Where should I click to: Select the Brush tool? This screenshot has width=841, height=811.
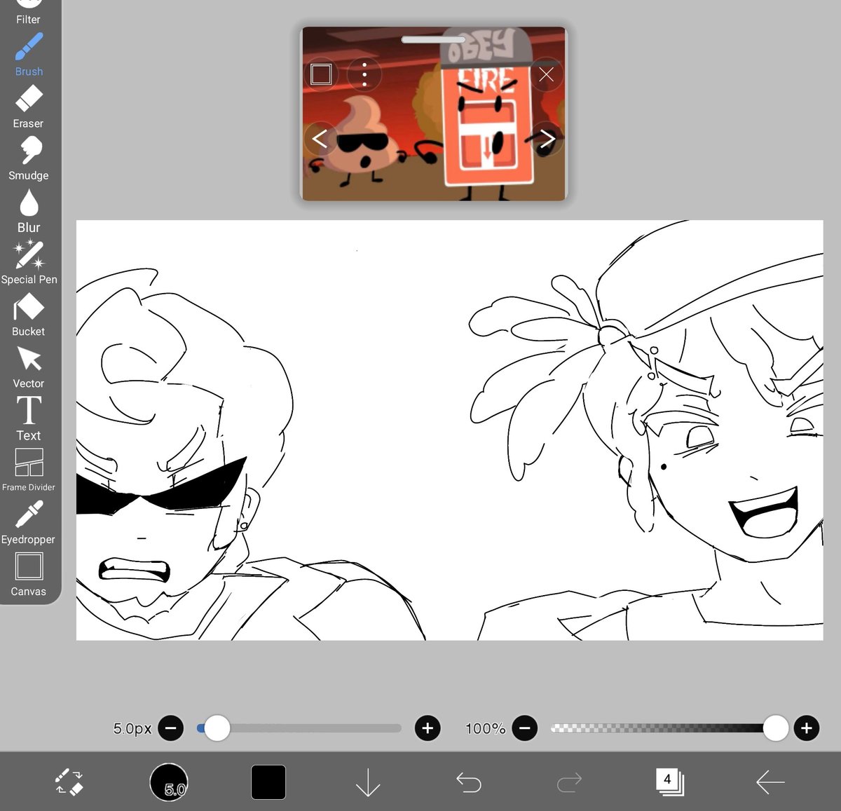pos(29,55)
